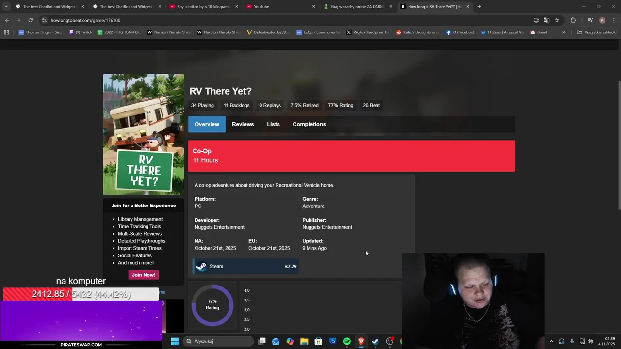Open Steam from the taskbar
The width and height of the screenshot is (621, 349).
[x=375, y=341]
